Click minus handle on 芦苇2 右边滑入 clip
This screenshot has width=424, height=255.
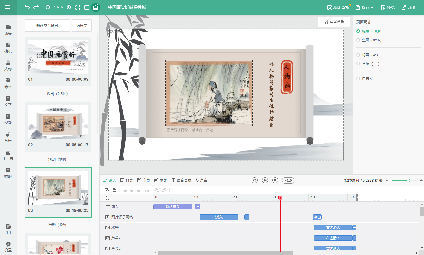click(x=354, y=238)
